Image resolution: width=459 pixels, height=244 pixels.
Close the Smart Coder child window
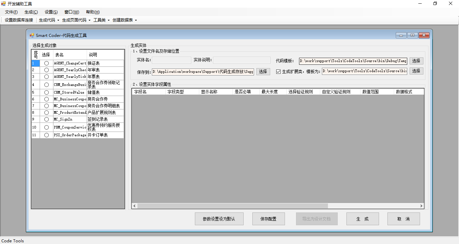(x=424, y=35)
